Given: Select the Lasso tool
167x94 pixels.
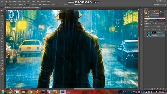Looking at the screenshot, I should click(x=2, y=16).
